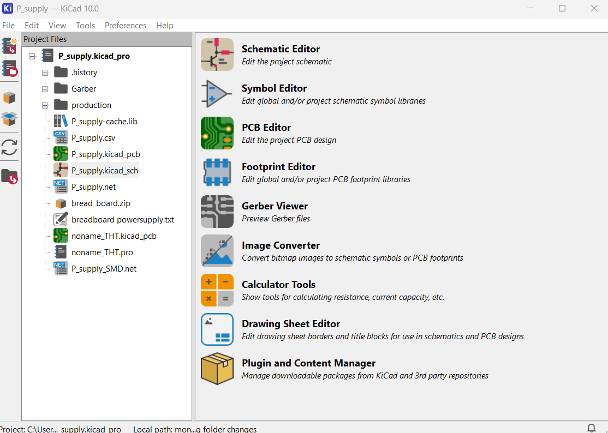Launch PCB Editor via its title
Image resolution: width=608 pixels, height=433 pixels.
(266, 128)
